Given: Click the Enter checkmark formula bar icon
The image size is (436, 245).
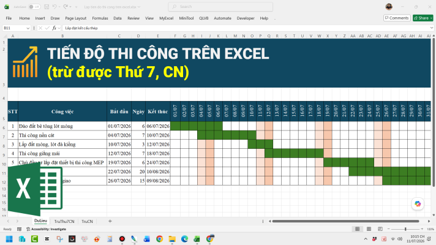Looking at the screenshot, I should pos(47,28).
